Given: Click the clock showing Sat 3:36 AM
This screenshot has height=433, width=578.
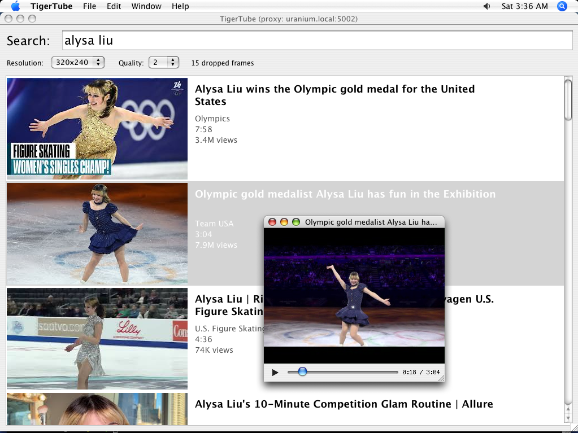Looking at the screenshot, I should (524, 6).
